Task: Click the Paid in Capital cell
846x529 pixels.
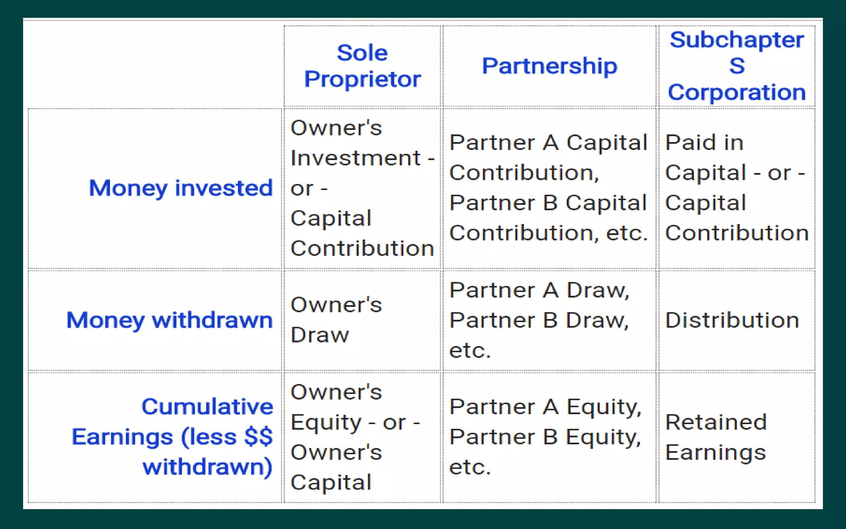Action: coord(704,143)
